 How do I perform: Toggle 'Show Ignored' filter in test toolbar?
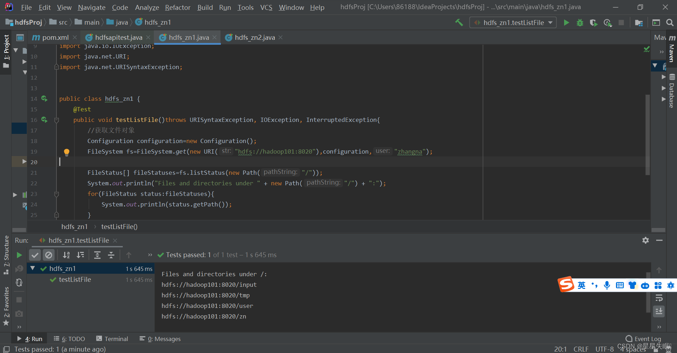pyautogui.click(x=49, y=255)
